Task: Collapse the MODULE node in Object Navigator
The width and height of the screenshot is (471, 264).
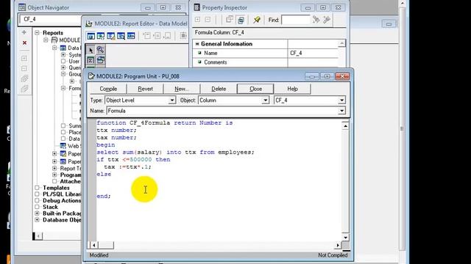Action: tap(46, 40)
